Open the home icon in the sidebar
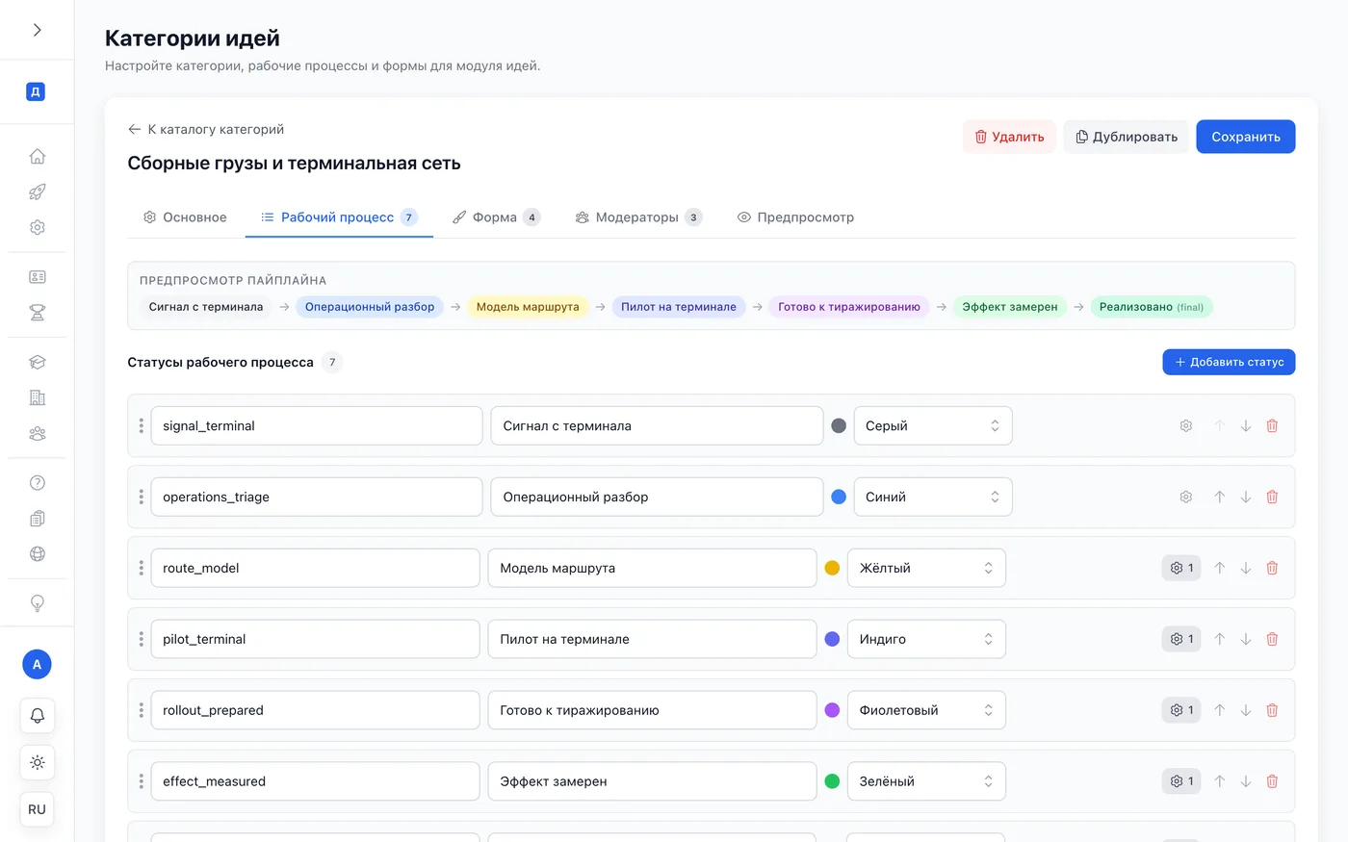The height and width of the screenshot is (842, 1348). [37, 156]
